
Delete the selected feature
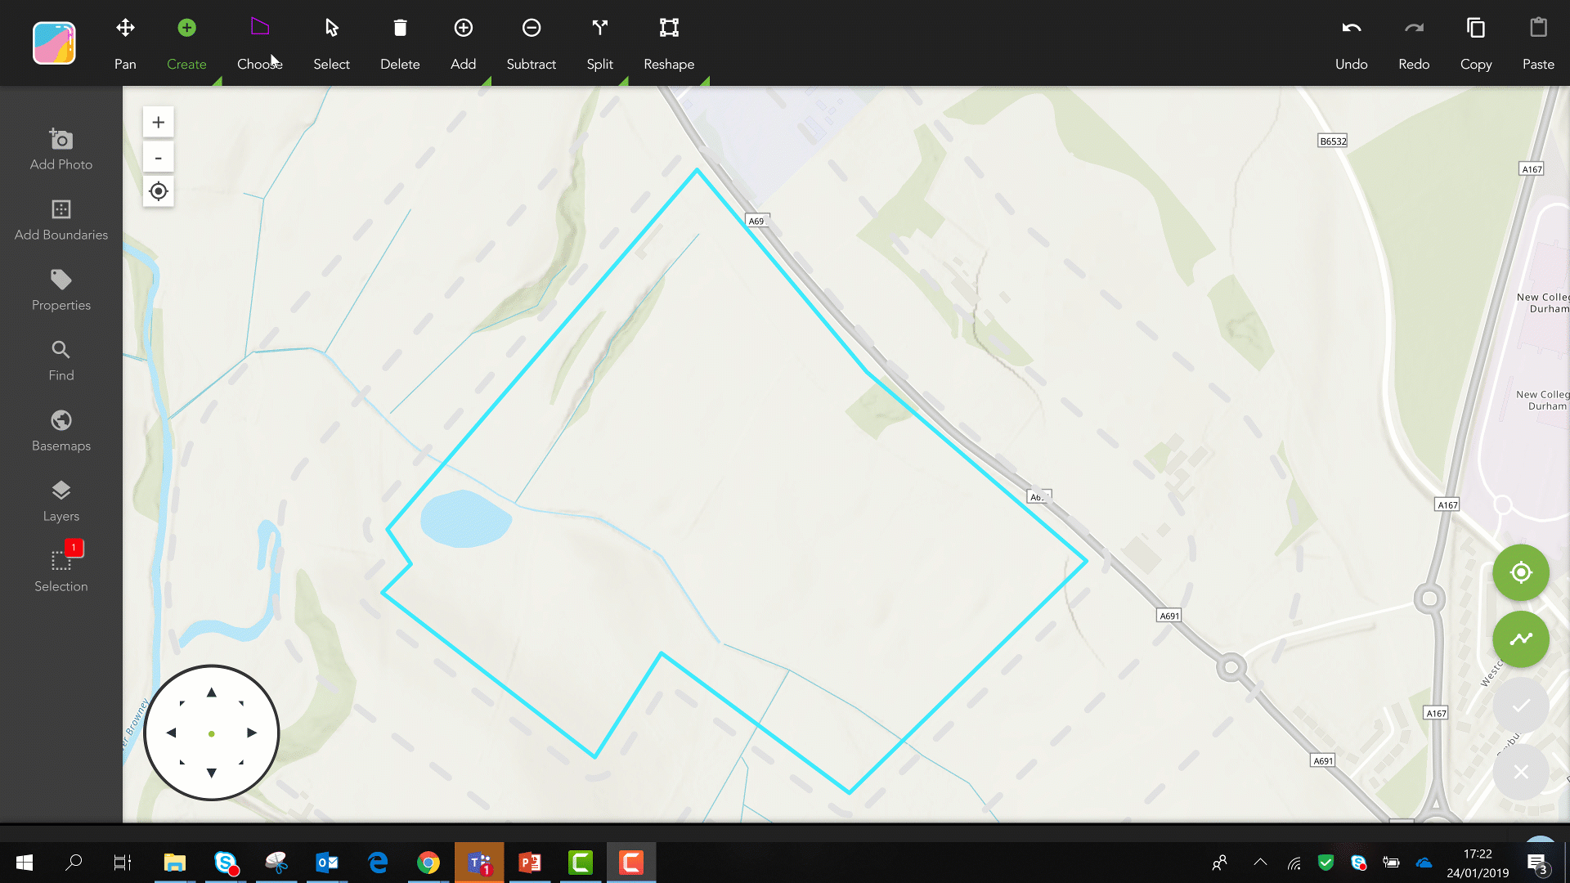coord(400,43)
